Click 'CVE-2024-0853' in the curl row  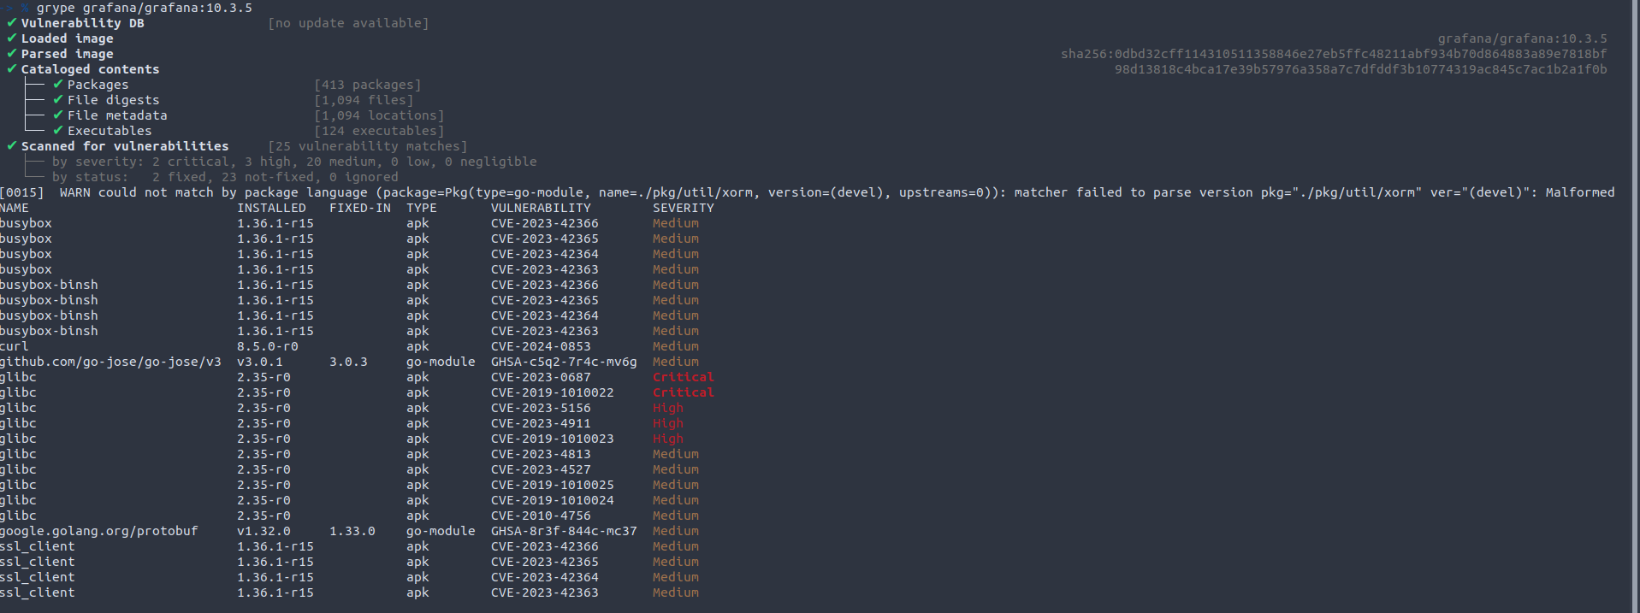pyautogui.click(x=541, y=346)
